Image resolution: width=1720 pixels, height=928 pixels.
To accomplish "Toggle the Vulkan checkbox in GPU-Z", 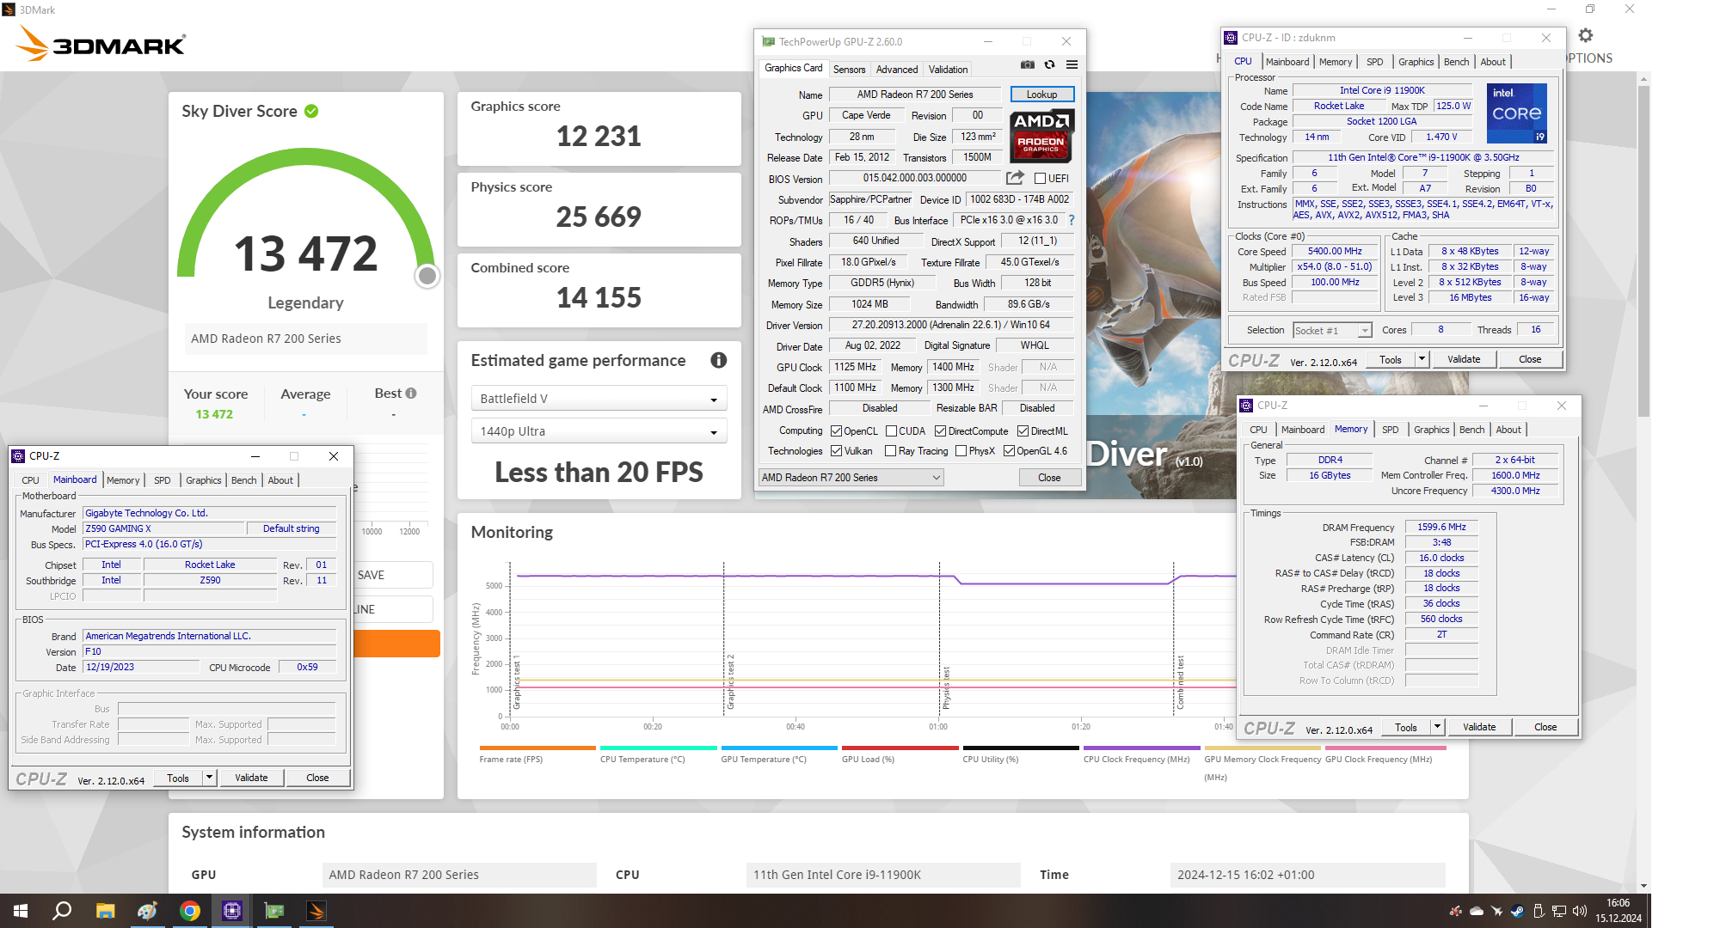I will coord(836,451).
